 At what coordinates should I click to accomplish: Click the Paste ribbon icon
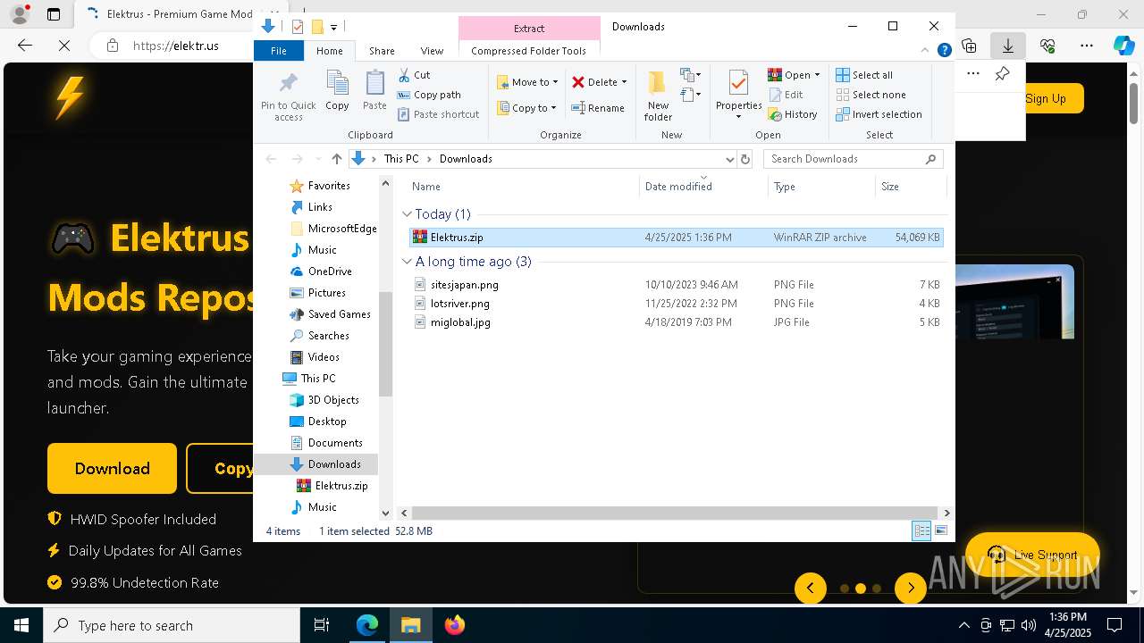(x=374, y=91)
